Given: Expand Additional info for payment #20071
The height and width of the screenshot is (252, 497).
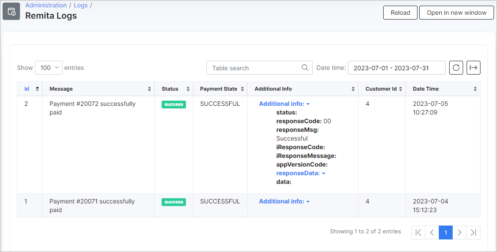Looking at the screenshot, I should point(284,201).
